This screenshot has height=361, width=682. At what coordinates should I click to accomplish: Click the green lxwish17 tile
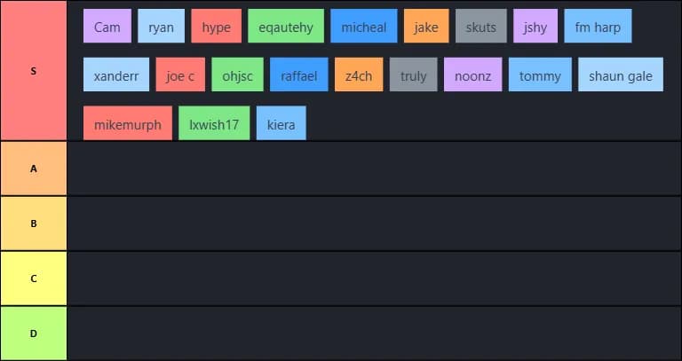click(x=214, y=124)
